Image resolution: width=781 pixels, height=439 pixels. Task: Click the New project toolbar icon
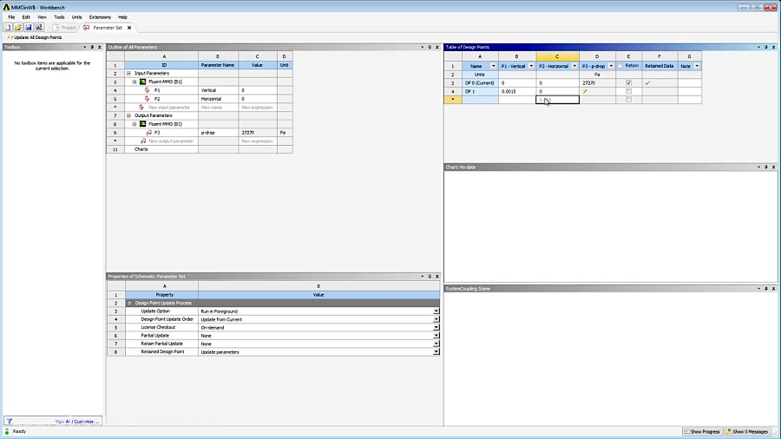click(x=7, y=27)
